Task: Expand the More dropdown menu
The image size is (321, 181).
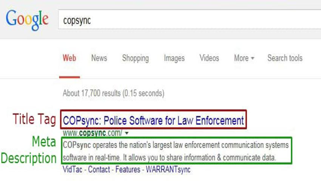Action: (x=244, y=58)
